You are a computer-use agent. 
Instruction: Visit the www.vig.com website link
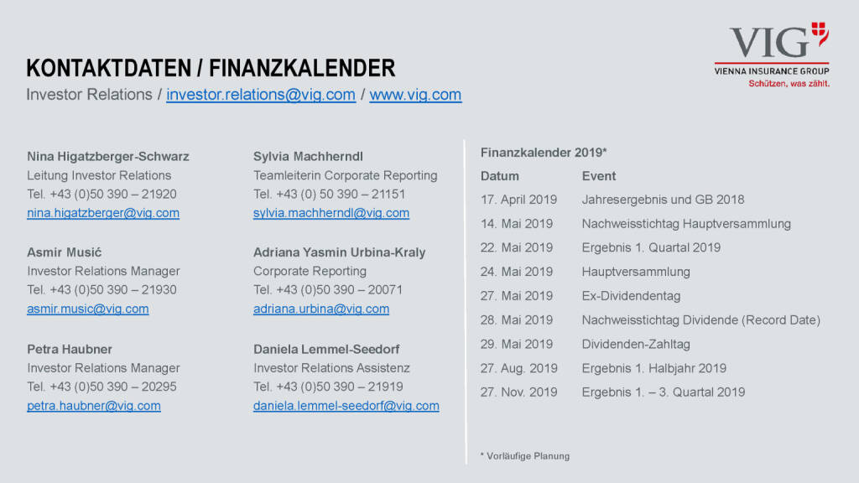[415, 95]
